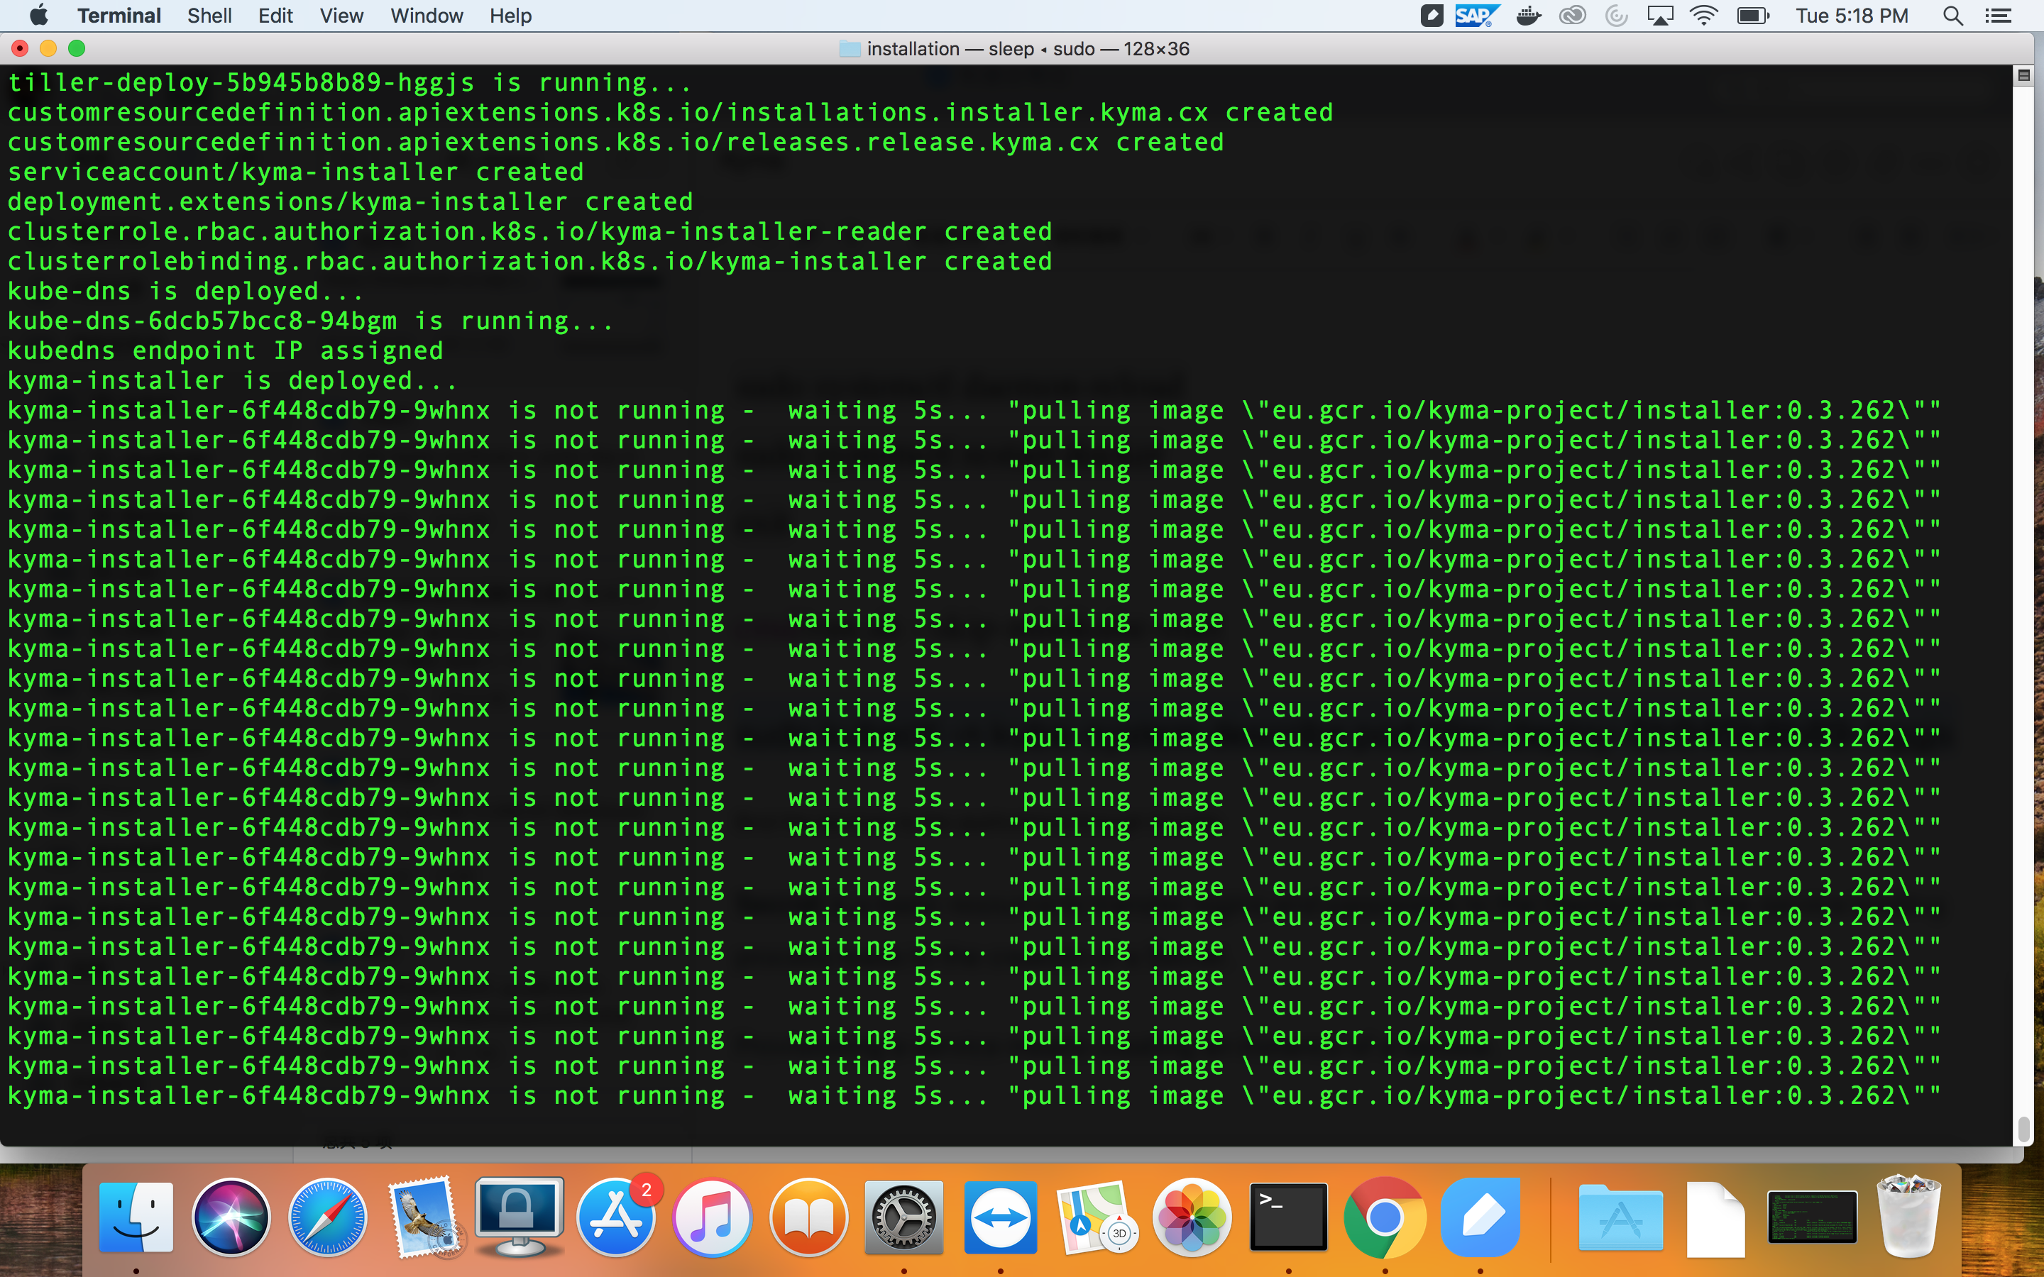
Task: Open Apple Books from the Dock
Action: click(808, 1216)
